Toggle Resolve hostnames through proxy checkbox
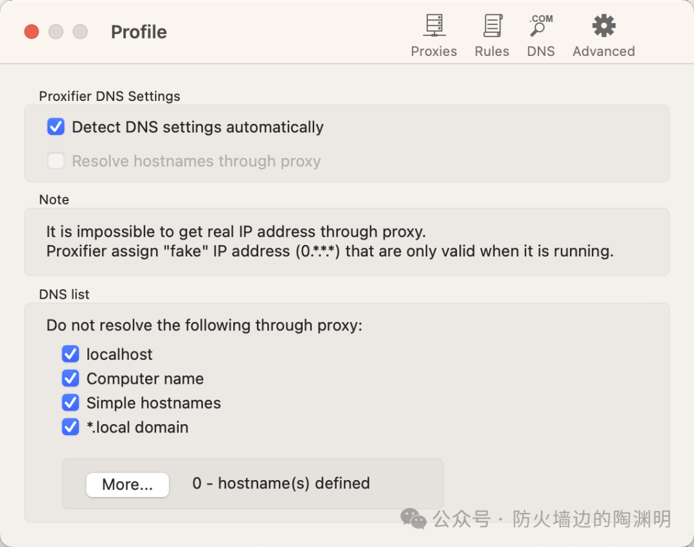 pyautogui.click(x=56, y=161)
